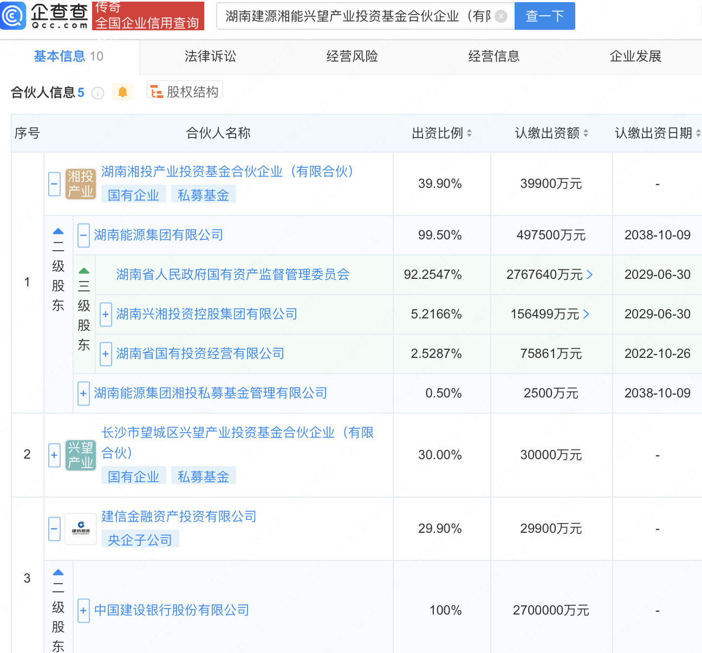Click the orange bell alert icon
Image resolution: width=702 pixels, height=653 pixels.
(x=123, y=92)
